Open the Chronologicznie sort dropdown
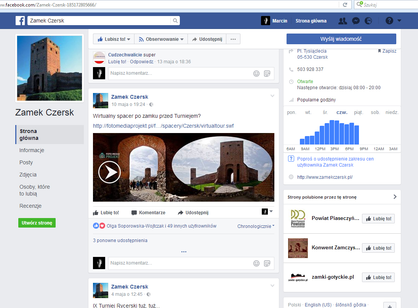The width and height of the screenshot is (418, 308). [256, 226]
